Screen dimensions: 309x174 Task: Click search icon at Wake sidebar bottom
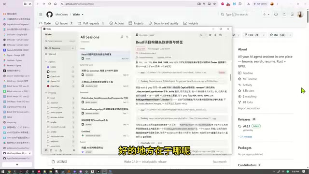(46, 150)
